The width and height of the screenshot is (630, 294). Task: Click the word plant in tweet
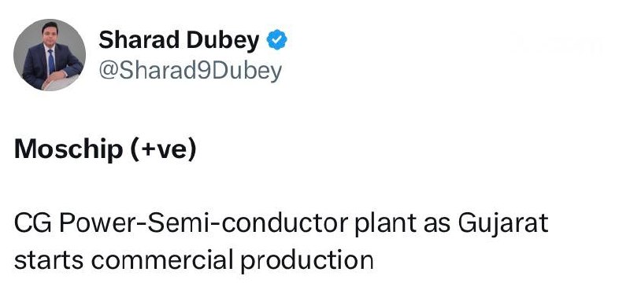click(385, 225)
